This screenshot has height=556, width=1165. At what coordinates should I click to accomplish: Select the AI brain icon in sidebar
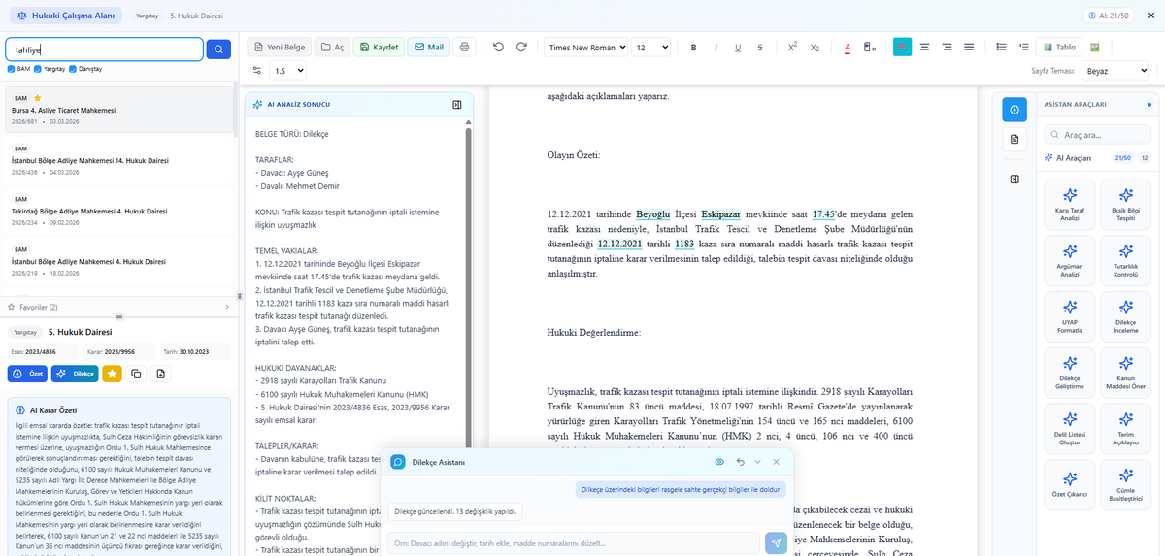pyautogui.click(x=1014, y=110)
